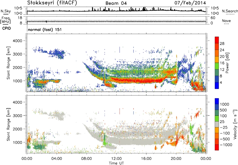Click the velocity colorbar value -1000
This screenshot has width=238, height=165.
226,145
